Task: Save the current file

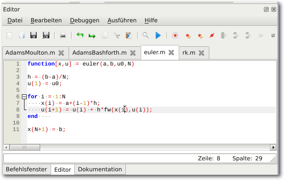Action: tap(34, 35)
